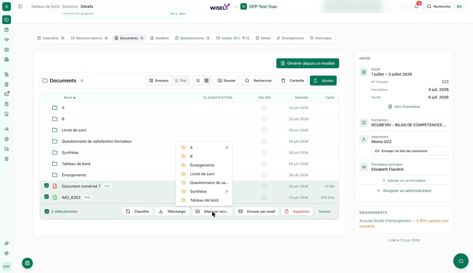Switch to list view icon
Screen dimensions: 473x273
198,81
